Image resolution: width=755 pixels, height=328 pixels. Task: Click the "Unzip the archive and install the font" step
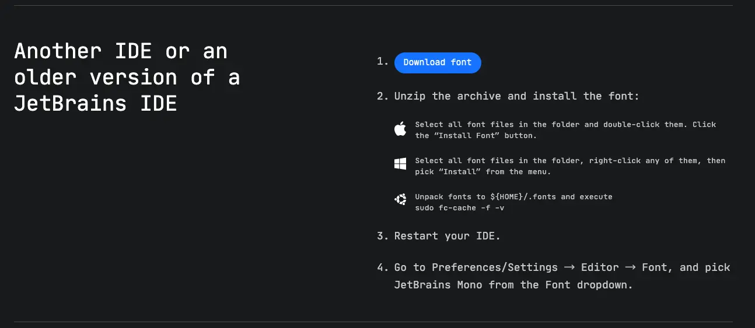(516, 96)
